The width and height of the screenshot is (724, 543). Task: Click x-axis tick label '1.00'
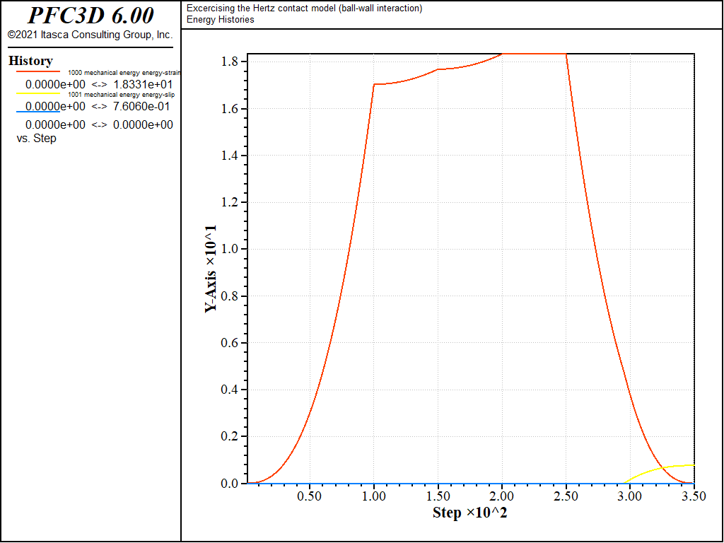pyautogui.click(x=373, y=496)
